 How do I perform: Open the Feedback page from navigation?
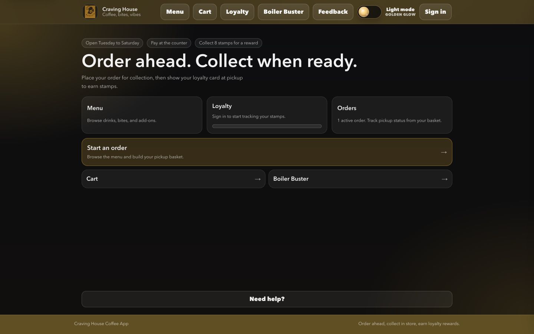pos(333,12)
